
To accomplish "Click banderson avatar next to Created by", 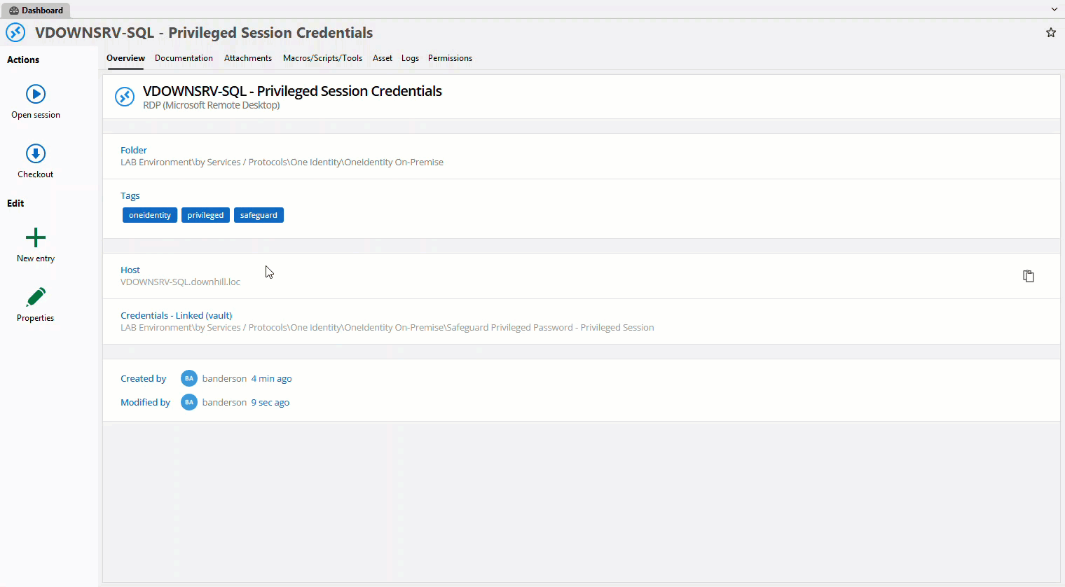I will coord(189,378).
